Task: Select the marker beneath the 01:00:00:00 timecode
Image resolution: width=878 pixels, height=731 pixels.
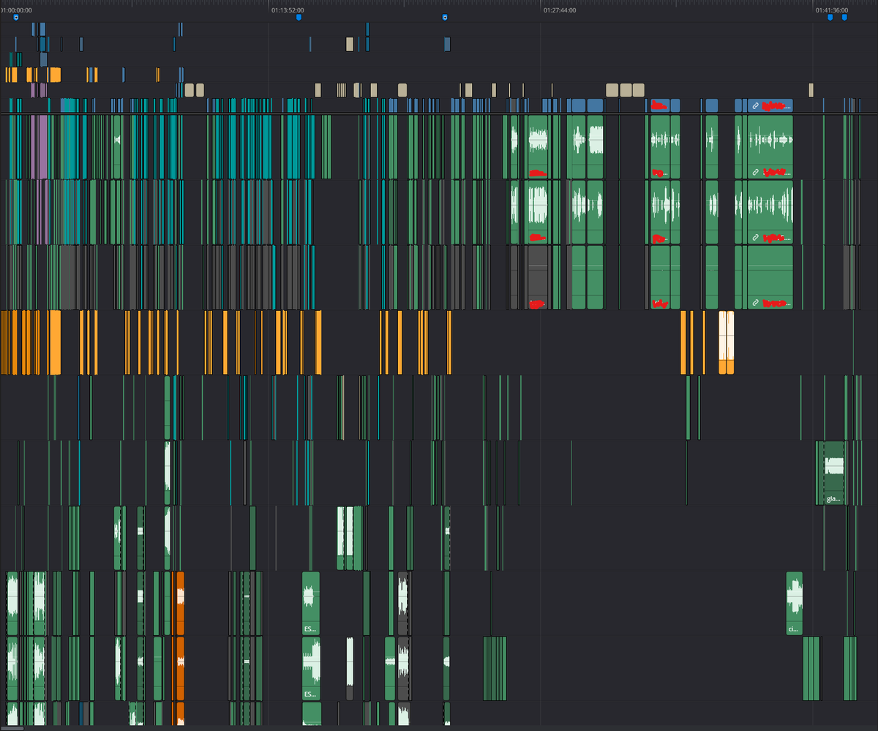Action: (16, 17)
